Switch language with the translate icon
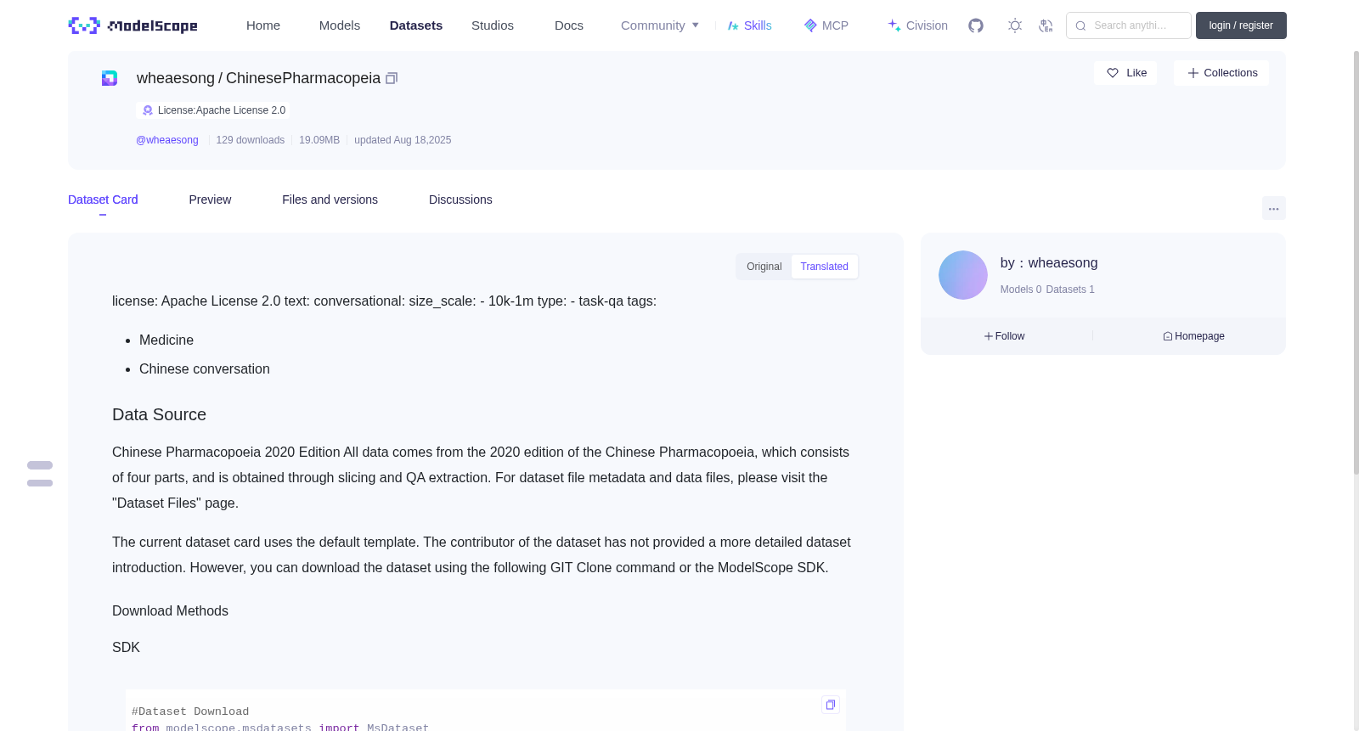Viewport: 1359px width, 731px height. click(1046, 25)
